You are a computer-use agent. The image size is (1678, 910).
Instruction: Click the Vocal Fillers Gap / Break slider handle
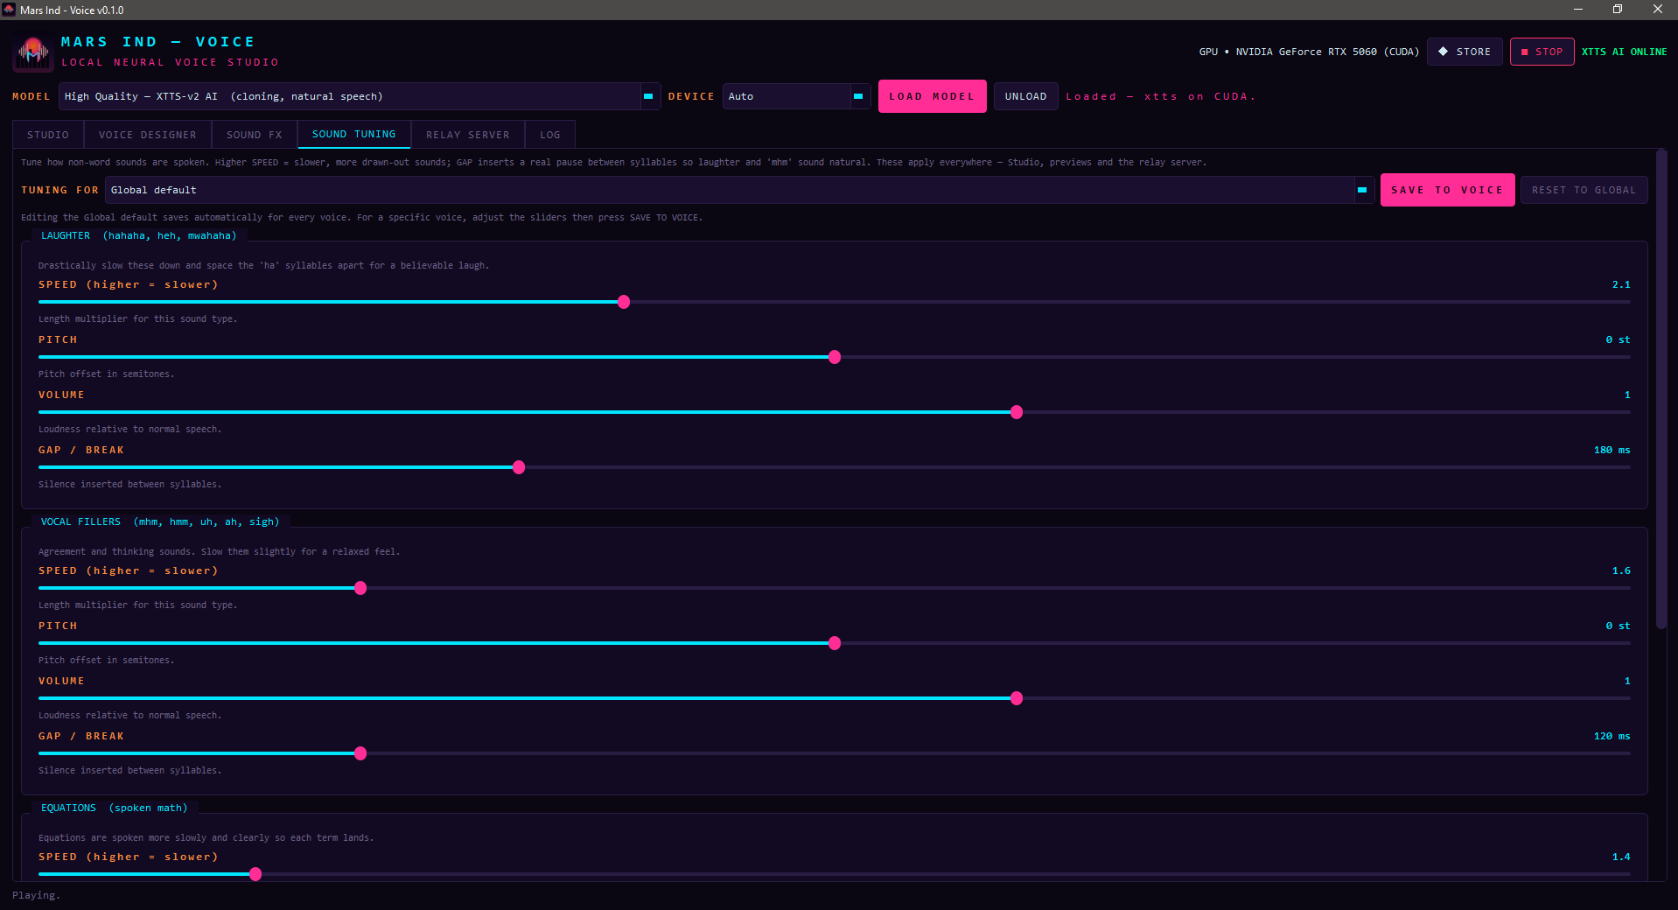pos(360,753)
